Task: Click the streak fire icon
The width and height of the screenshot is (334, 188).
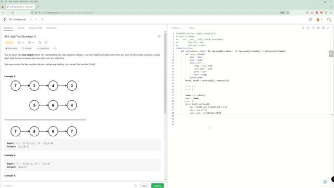Action: [318, 20]
